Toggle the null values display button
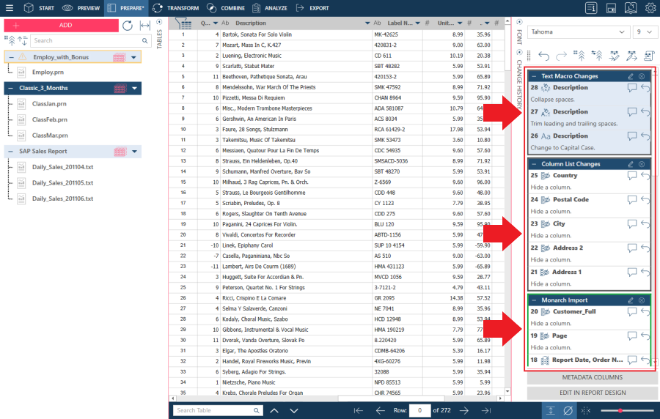The height and width of the screenshot is (419, 660). click(567, 410)
